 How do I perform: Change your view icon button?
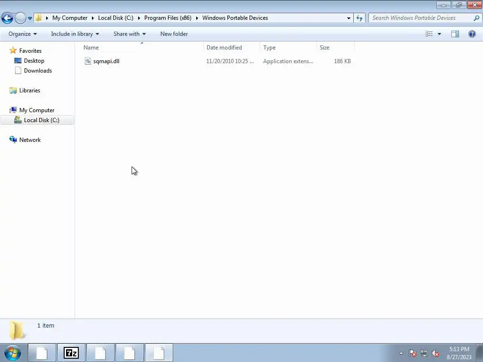429,34
